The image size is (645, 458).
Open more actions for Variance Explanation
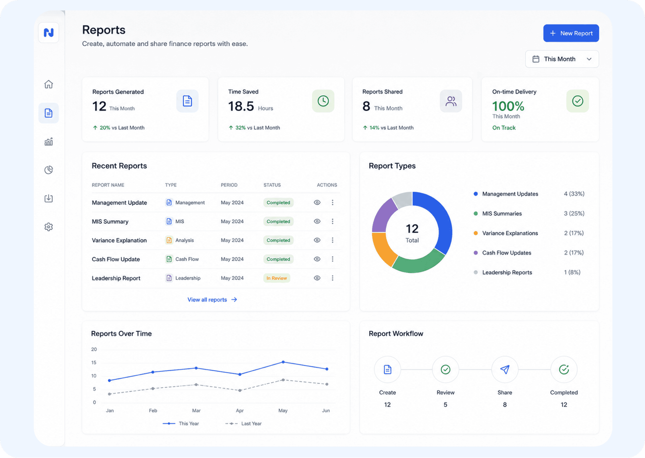(333, 240)
